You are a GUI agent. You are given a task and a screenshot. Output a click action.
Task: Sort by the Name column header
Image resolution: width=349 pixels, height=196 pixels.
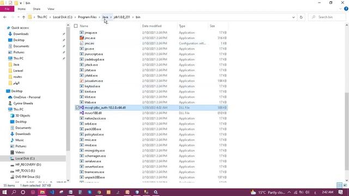click(84, 26)
